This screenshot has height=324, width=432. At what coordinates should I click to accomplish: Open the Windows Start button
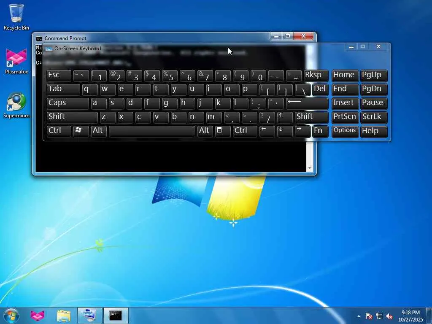pos(11,316)
